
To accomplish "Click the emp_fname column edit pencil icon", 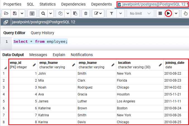I will pos(74,65).
